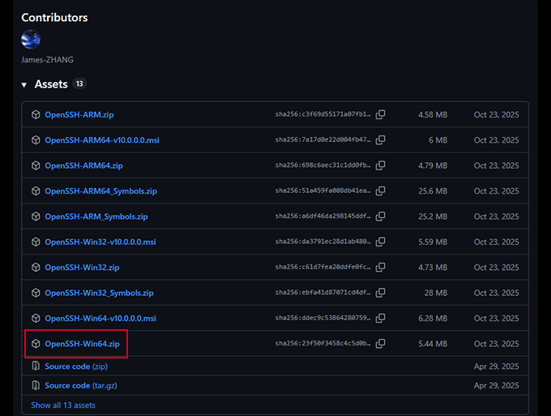Download OpenSSH-ARM_Symbols.zip
This screenshot has width=551, height=416.
pos(96,217)
